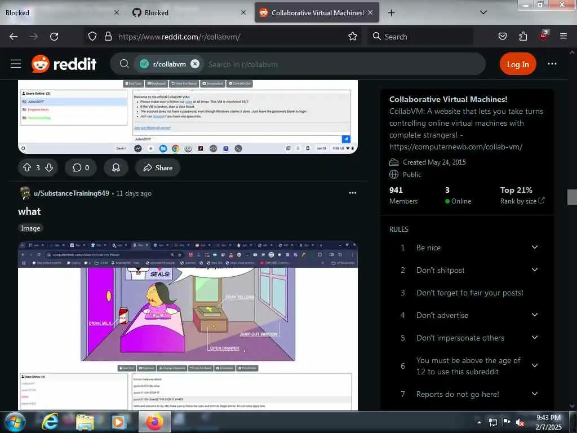Click the Firefox 'Search' box
The width and height of the screenshot is (577, 433).
[420, 37]
